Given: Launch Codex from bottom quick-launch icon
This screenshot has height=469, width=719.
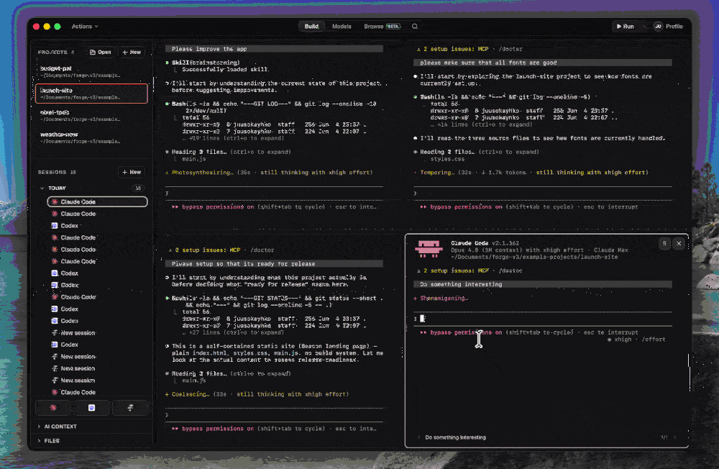Looking at the screenshot, I should tap(92, 408).
